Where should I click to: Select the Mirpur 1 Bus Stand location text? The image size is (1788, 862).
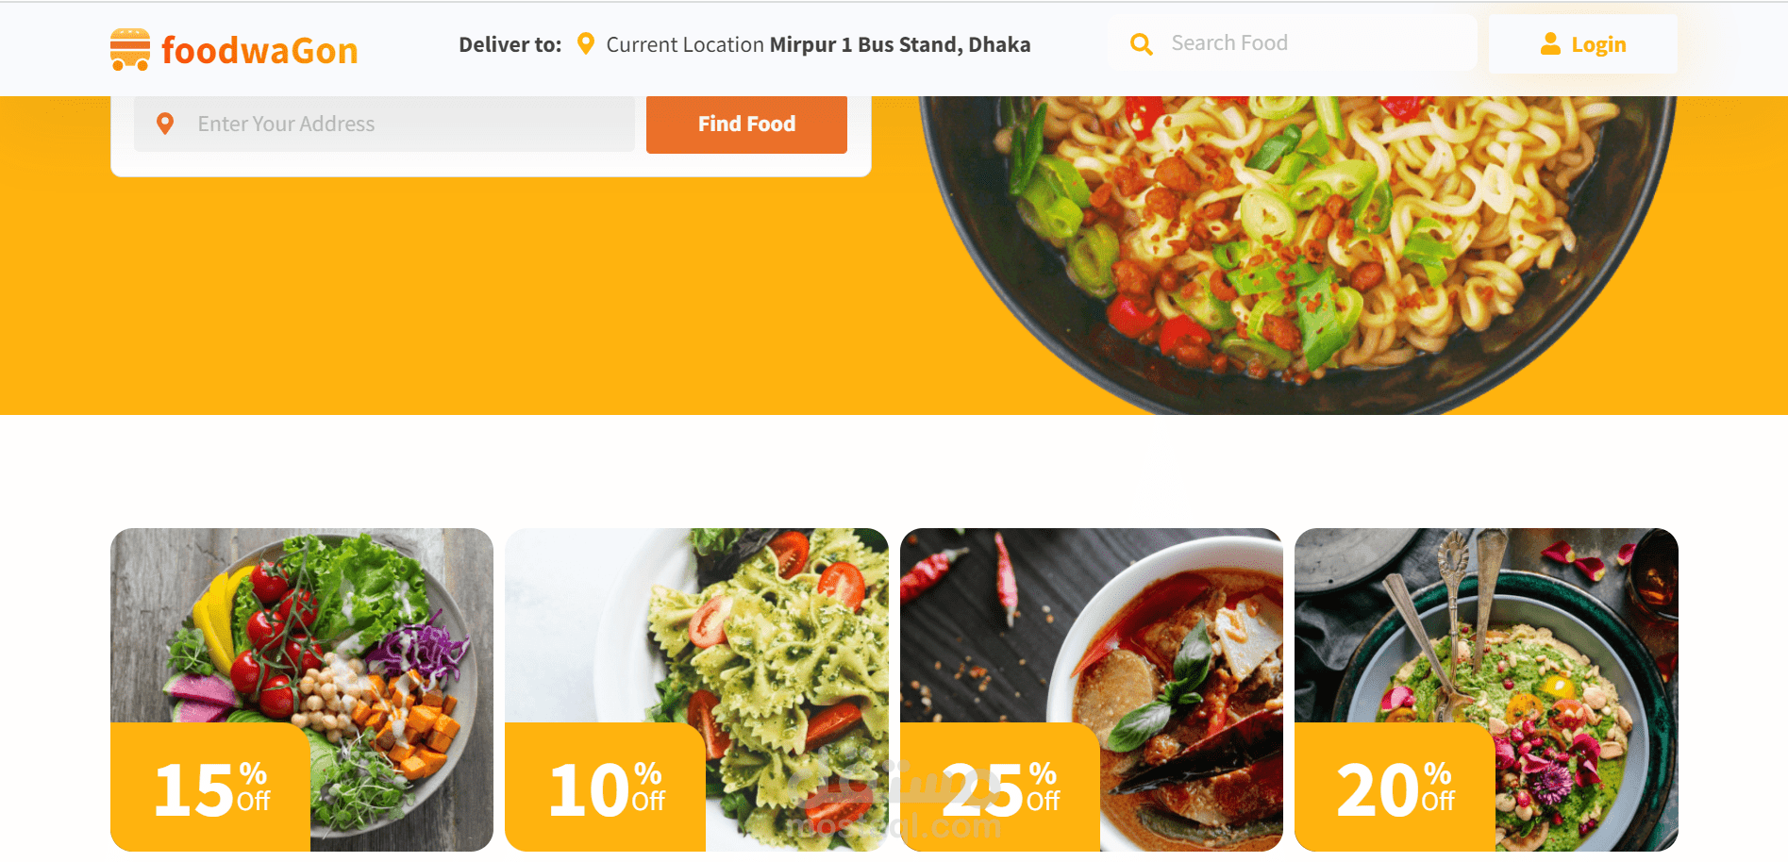point(899,44)
